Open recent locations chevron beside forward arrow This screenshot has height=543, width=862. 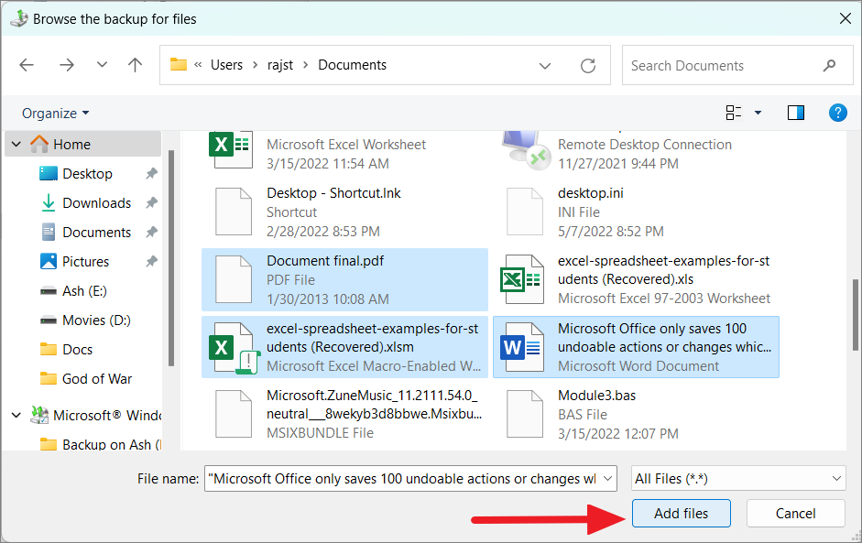coord(102,64)
